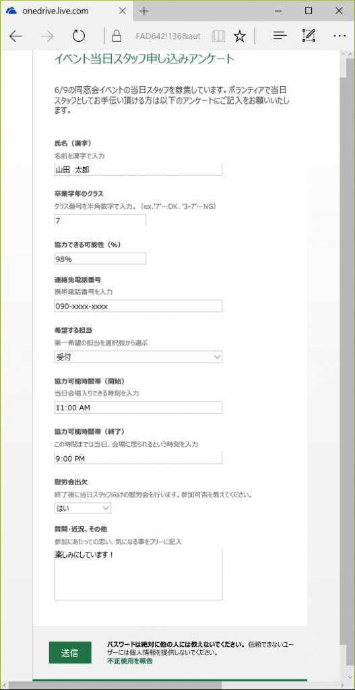Open the Hub three-lines icon
The height and width of the screenshot is (690, 355).
tap(280, 36)
